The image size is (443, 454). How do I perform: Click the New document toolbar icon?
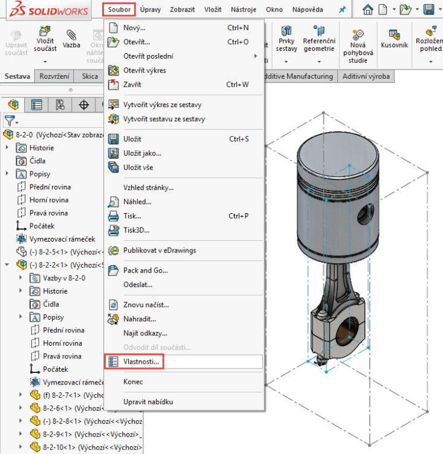click(x=383, y=10)
